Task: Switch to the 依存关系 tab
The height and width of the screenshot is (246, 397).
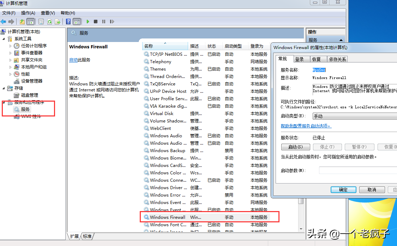Action: click(337, 59)
